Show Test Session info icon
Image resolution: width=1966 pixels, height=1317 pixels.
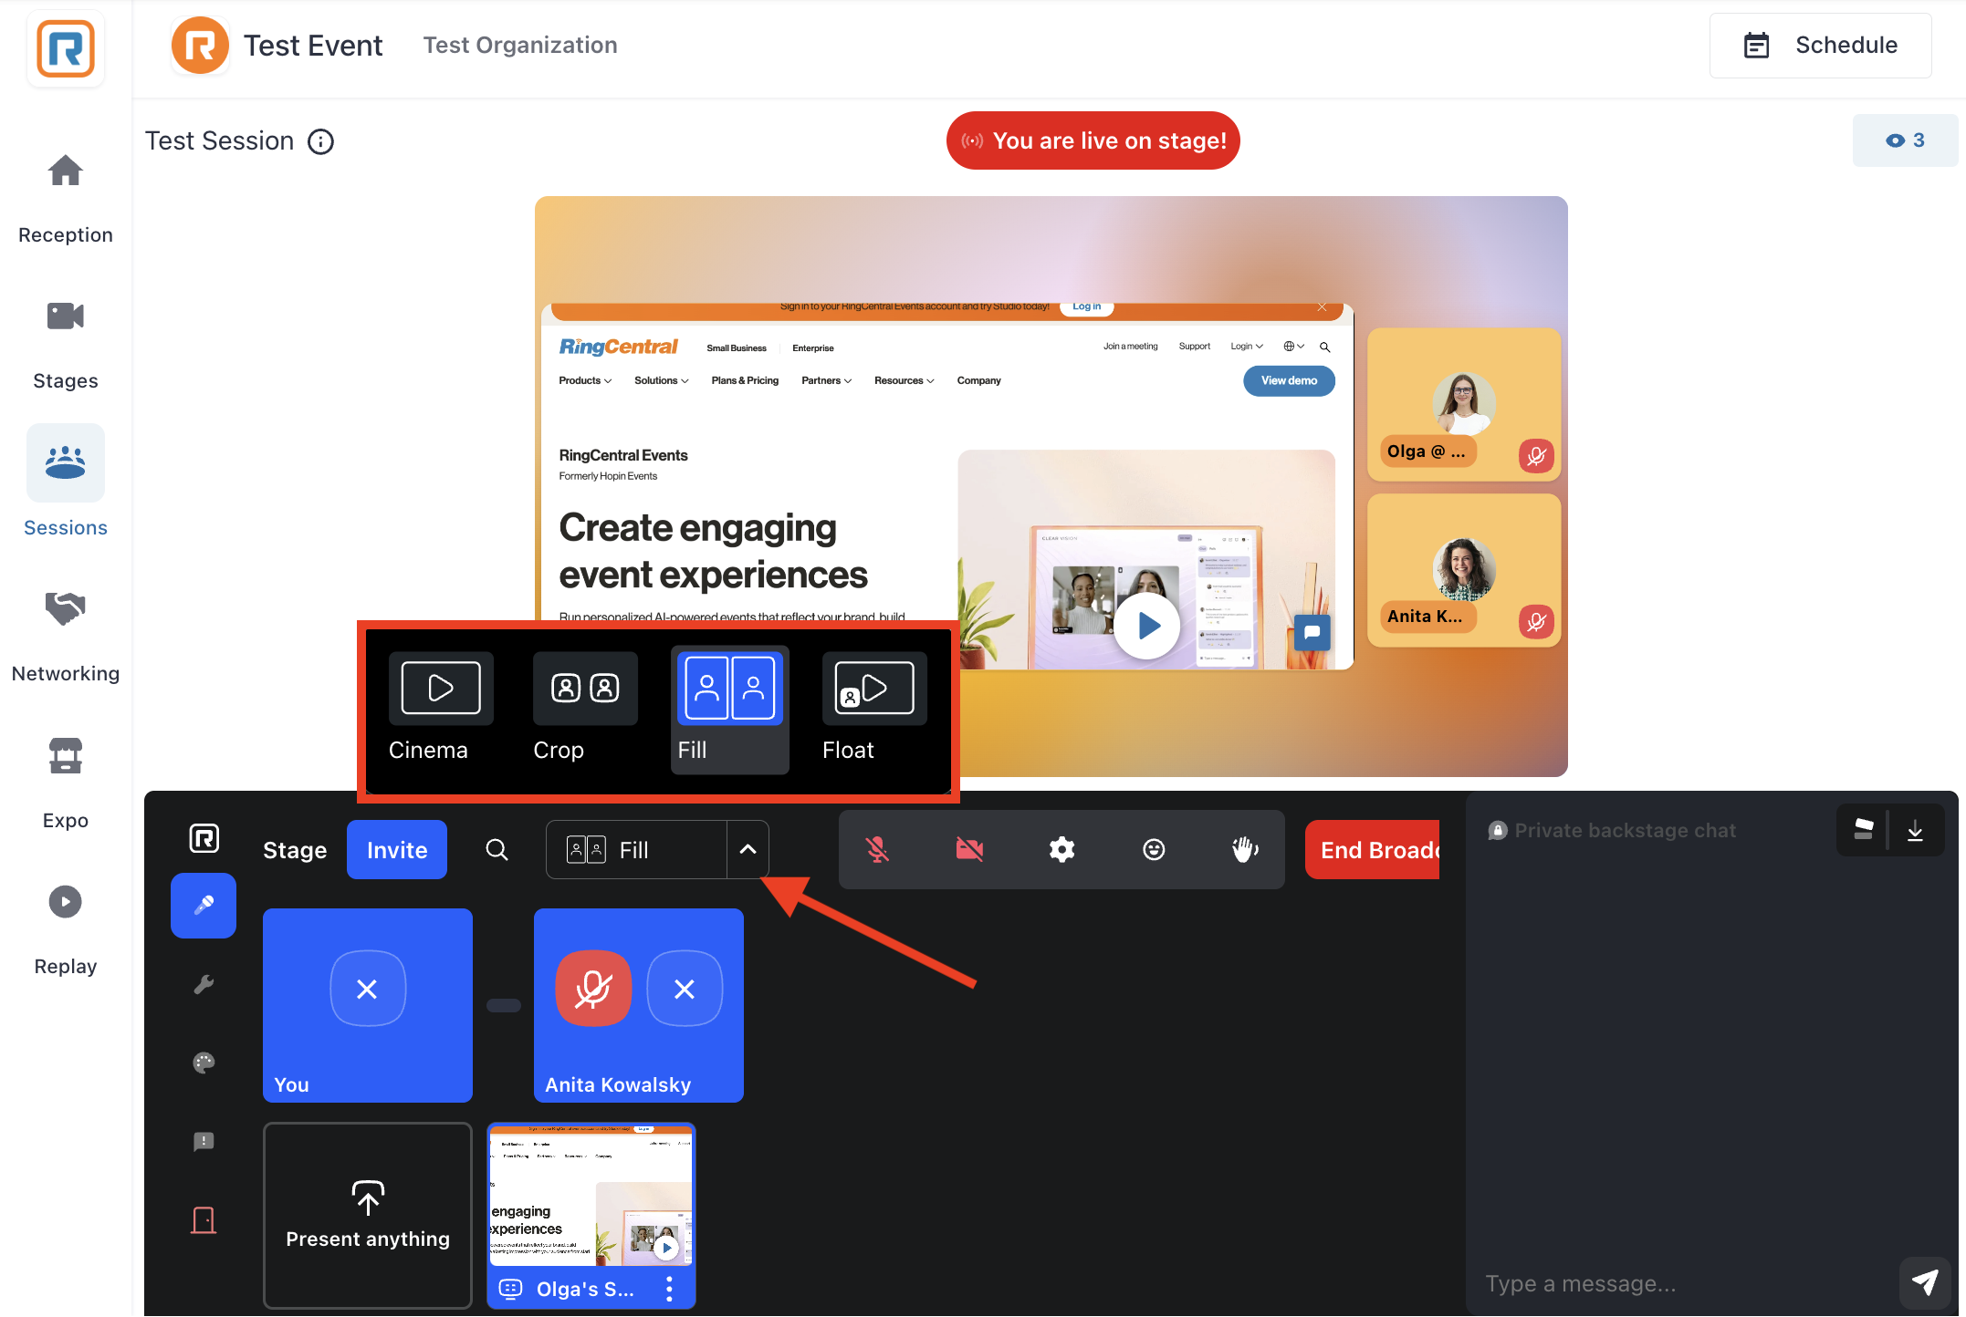coord(320,141)
